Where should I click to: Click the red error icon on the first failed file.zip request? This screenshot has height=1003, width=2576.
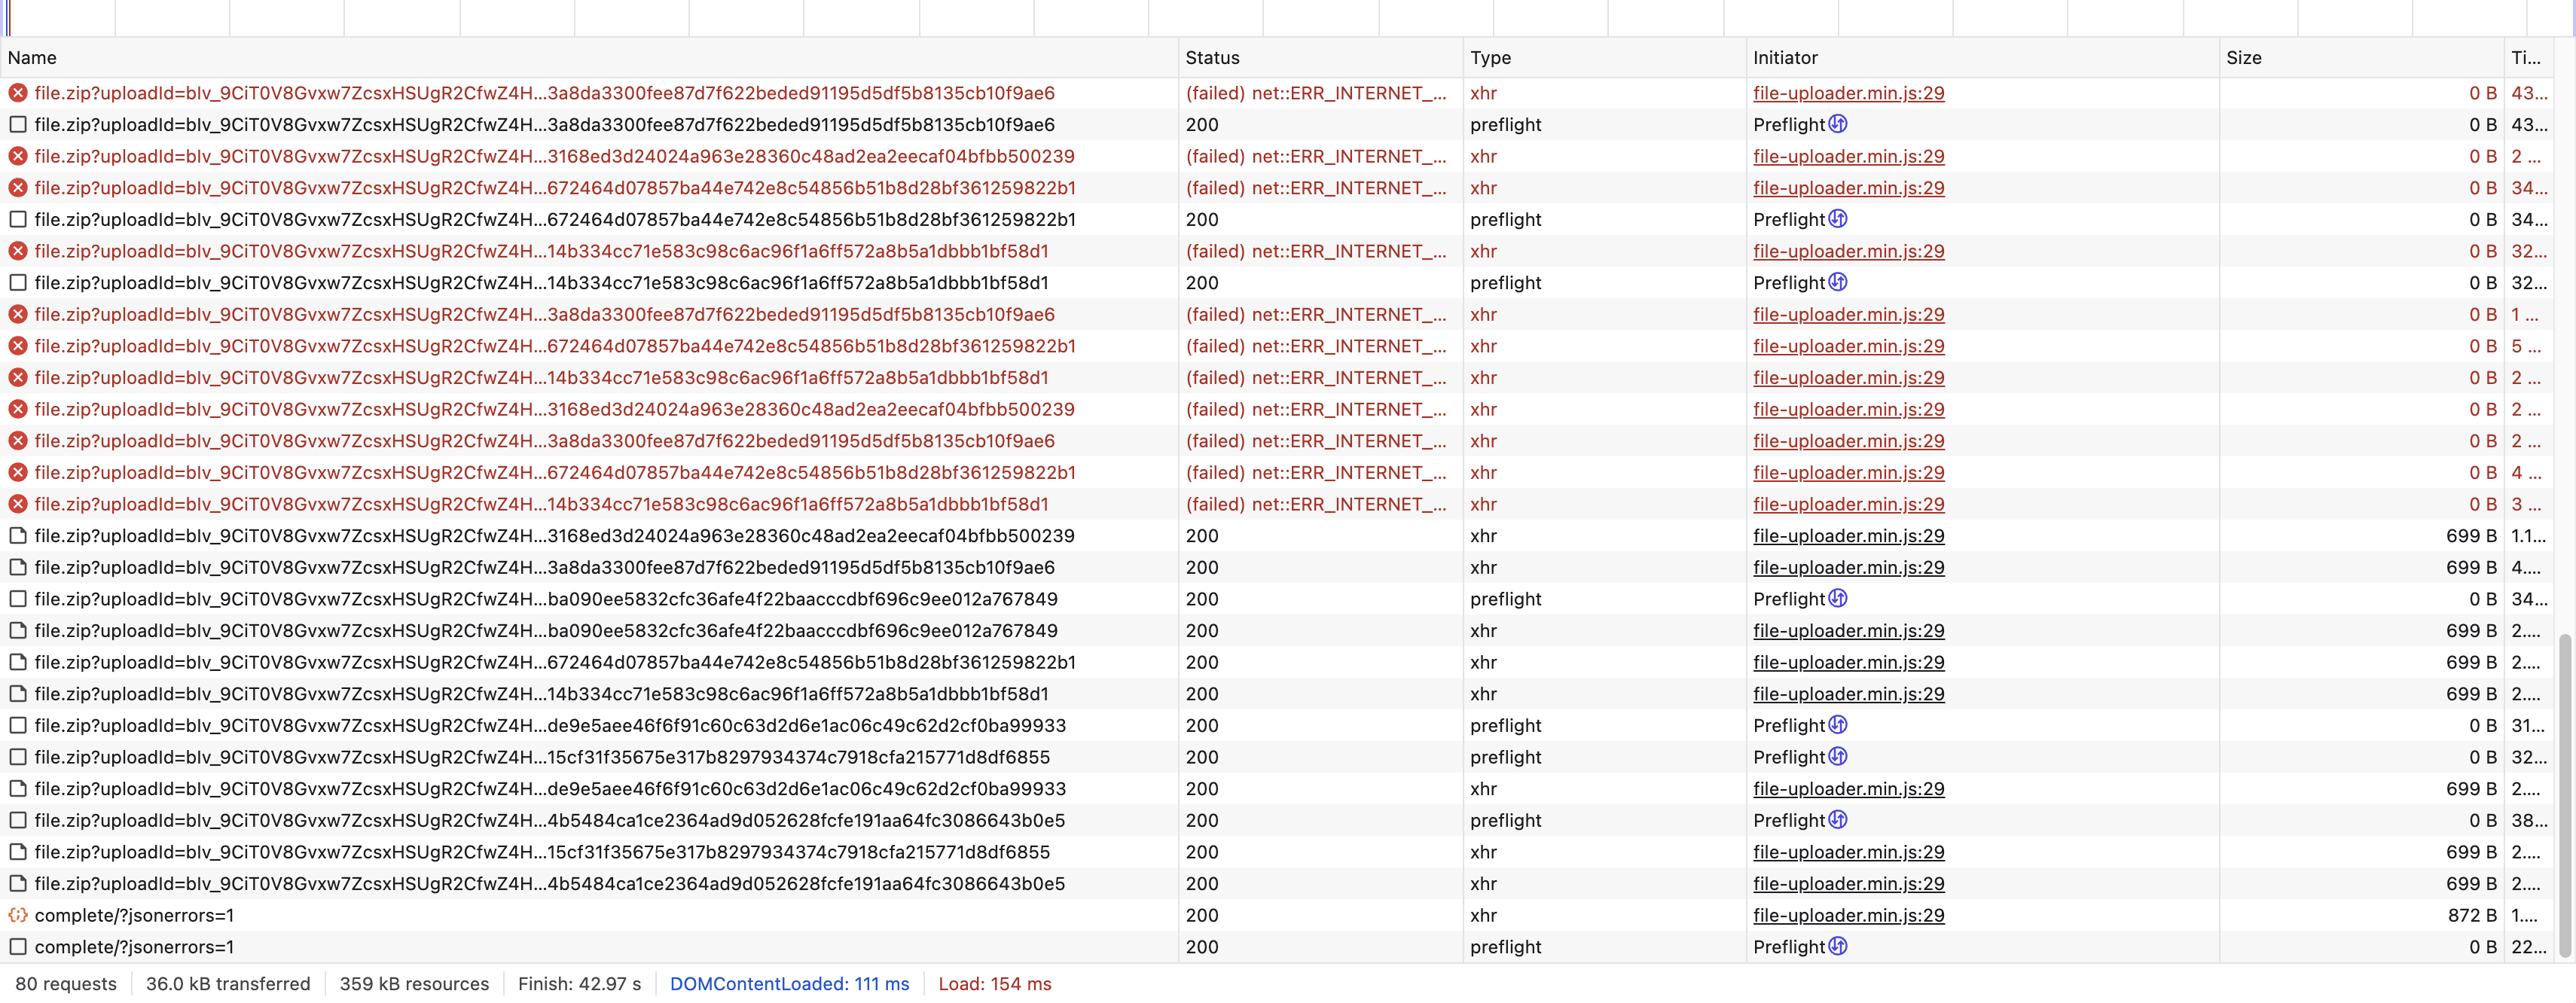(17, 92)
